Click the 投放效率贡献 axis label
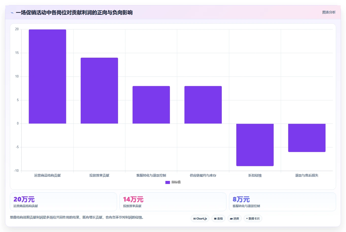 (99, 175)
